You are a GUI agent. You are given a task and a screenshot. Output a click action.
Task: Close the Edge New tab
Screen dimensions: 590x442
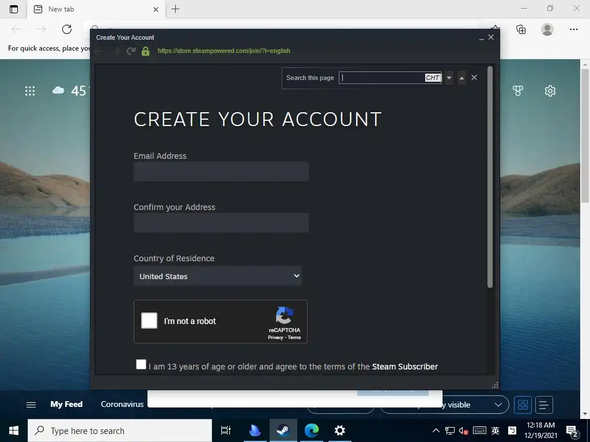[x=156, y=9]
